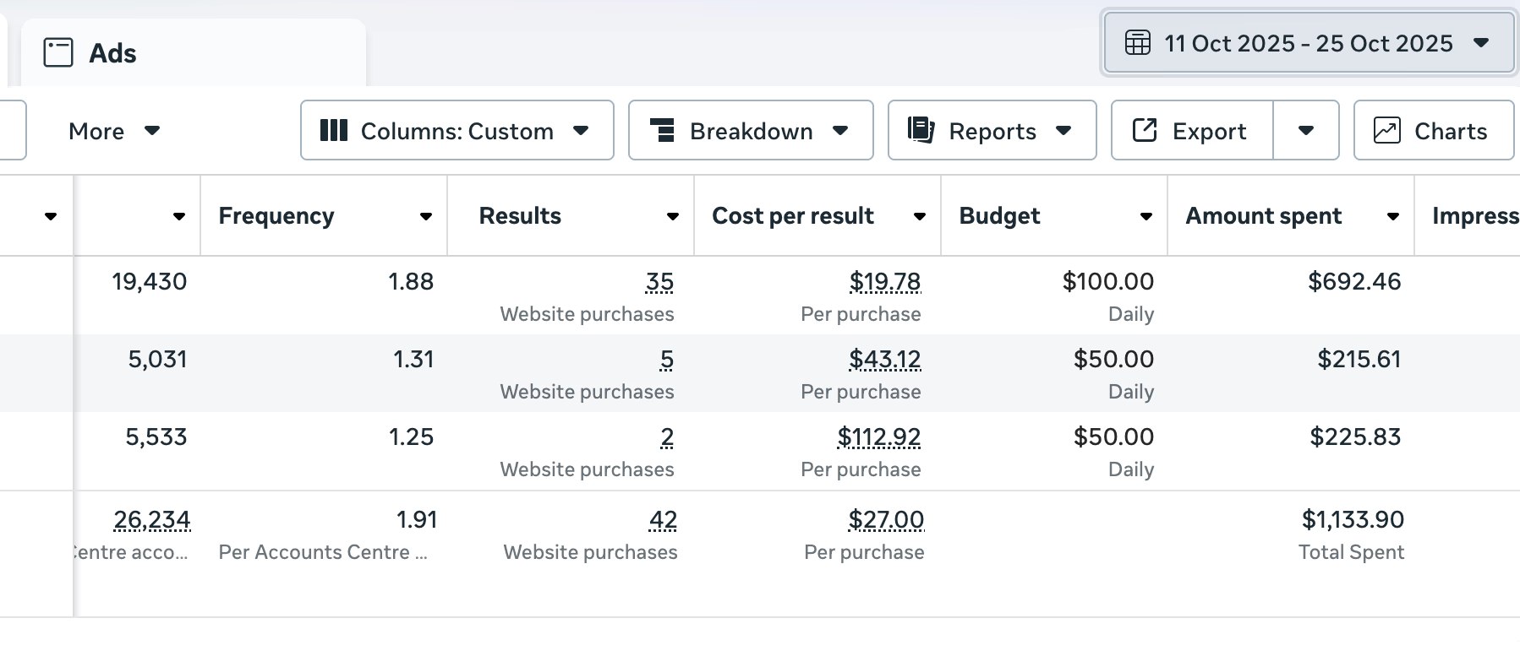The width and height of the screenshot is (1520, 667).
Task: Expand the More menu
Action: point(114,131)
